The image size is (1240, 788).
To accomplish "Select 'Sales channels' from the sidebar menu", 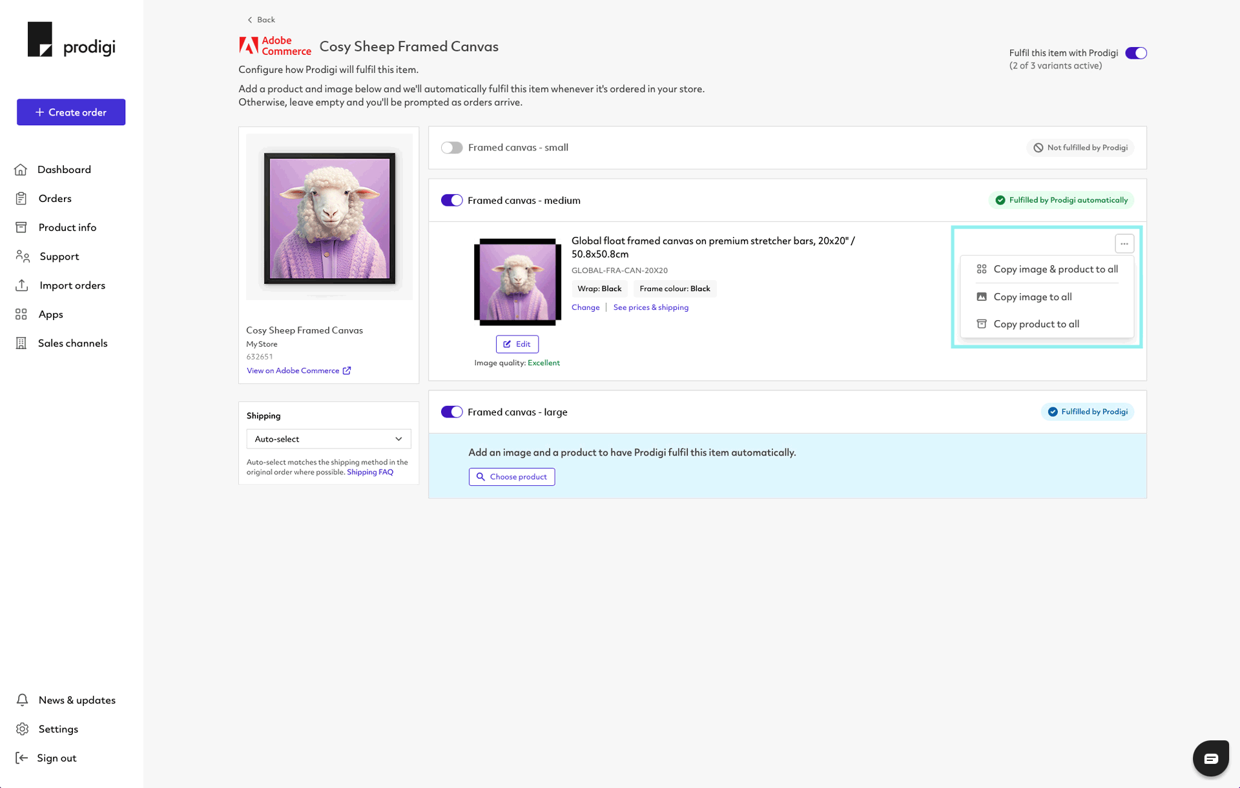I will 72,342.
